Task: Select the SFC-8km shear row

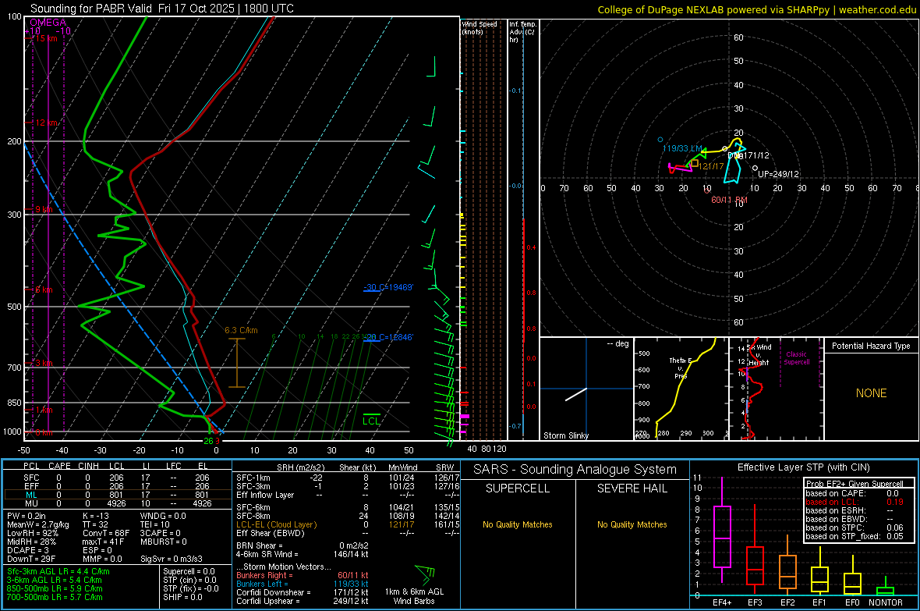Action: point(348,516)
